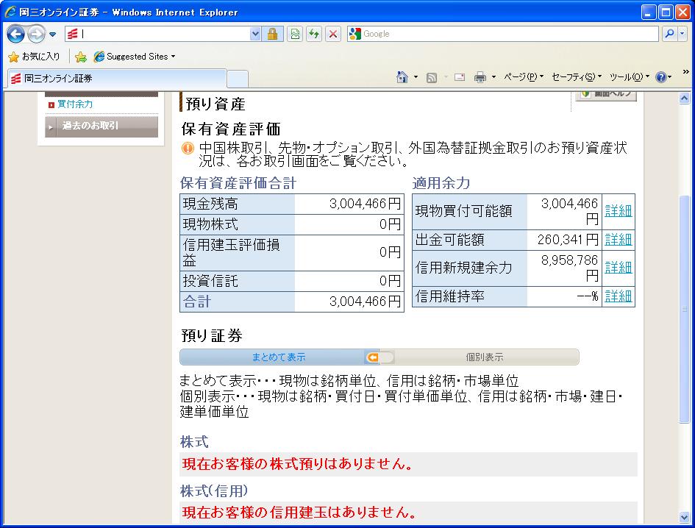The width and height of the screenshot is (695, 528).
Task: Open 買付余力 link in sidebar
Action: (x=74, y=104)
